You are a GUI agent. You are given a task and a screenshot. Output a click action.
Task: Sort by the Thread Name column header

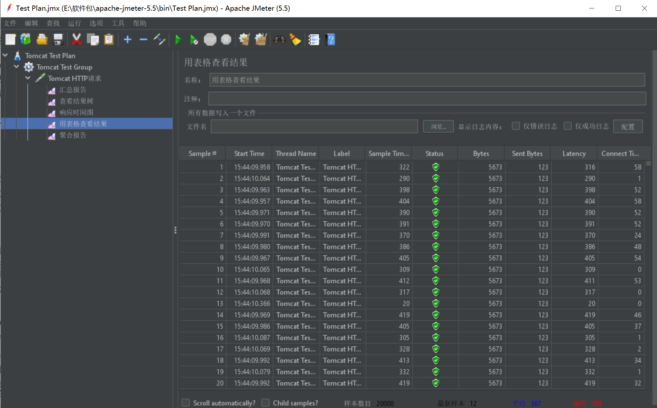point(295,153)
